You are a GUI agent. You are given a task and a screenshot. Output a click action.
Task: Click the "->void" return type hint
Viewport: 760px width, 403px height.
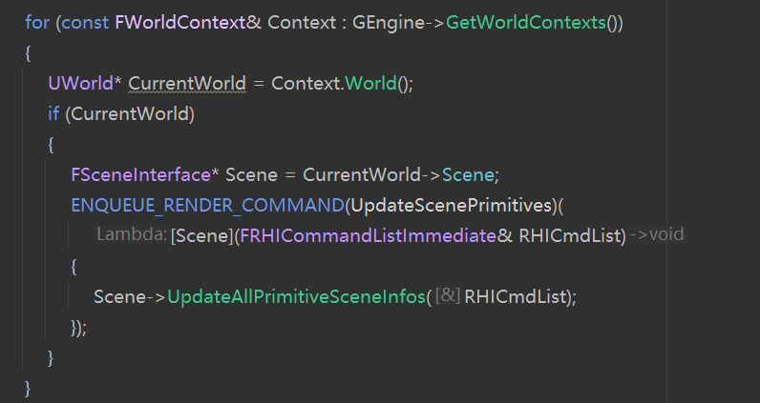pos(657,234)
